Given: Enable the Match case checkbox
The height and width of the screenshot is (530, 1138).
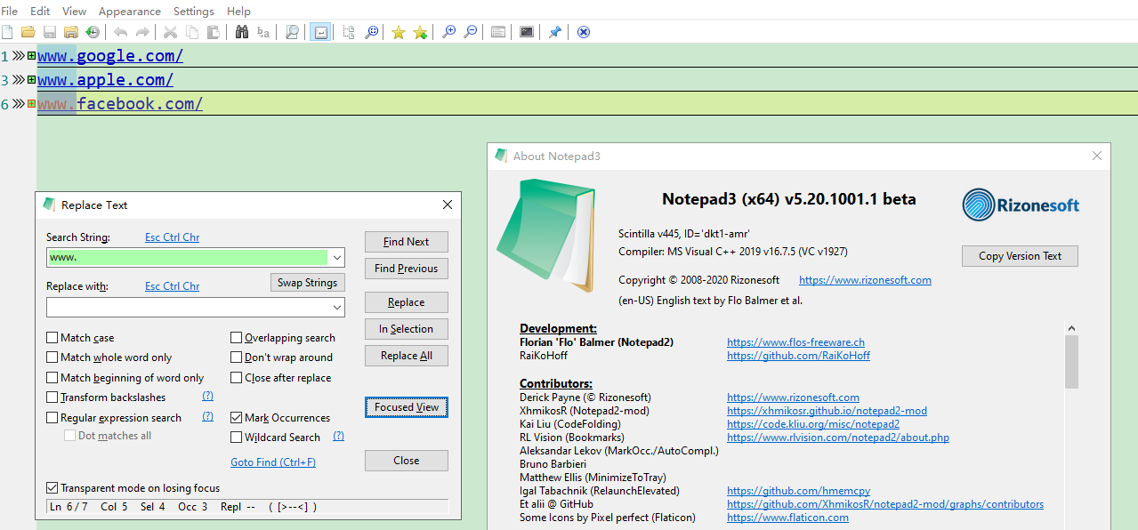Looking at the screenshot, I should [x=52, y=338].
